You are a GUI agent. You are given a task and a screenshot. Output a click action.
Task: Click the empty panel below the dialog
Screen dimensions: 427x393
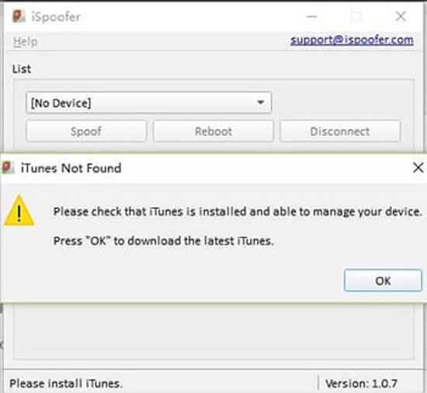(213, 332)
